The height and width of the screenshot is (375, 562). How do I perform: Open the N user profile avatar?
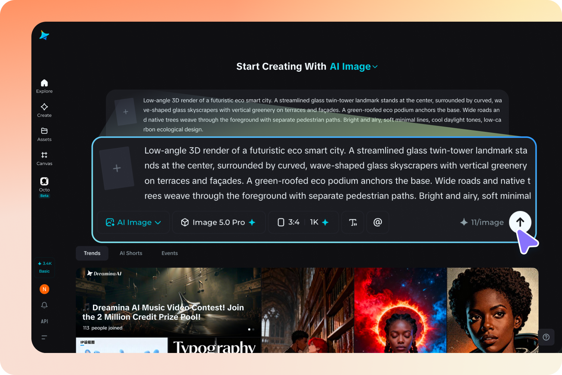pos(44,289)
